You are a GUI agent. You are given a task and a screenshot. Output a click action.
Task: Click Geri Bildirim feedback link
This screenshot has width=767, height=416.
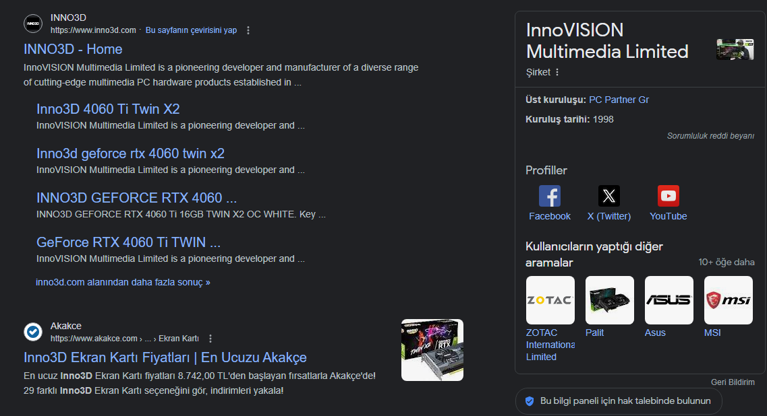[733, 382]
